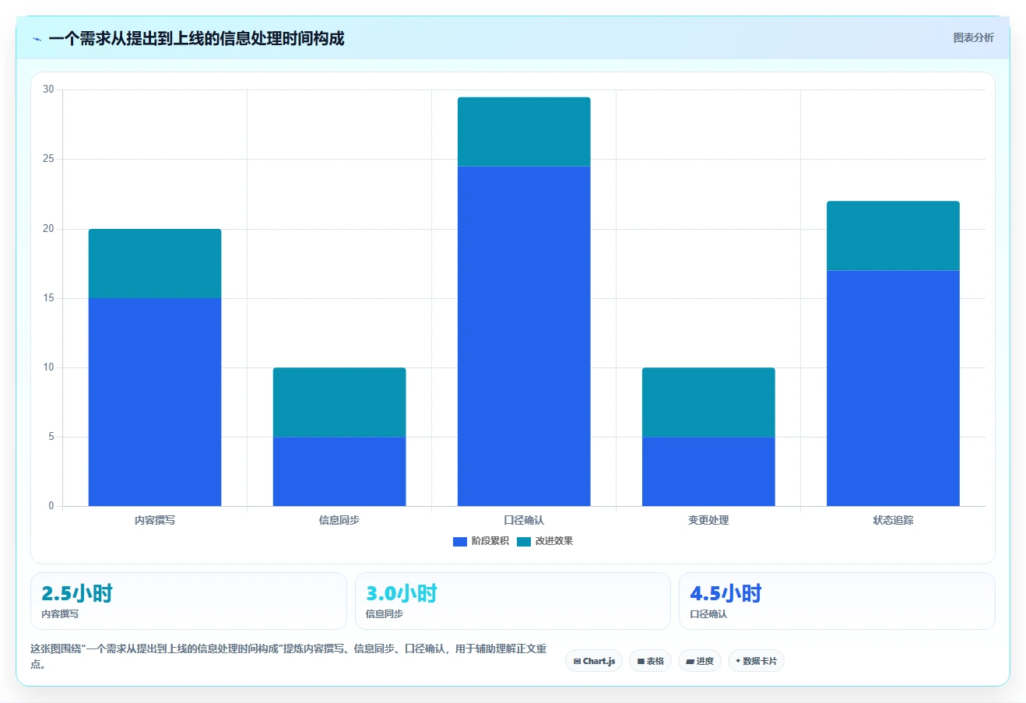1026x703 pixels.
Task: Open the 2.5小时 内容撰写 data card
Action: (x=188, y=601)
